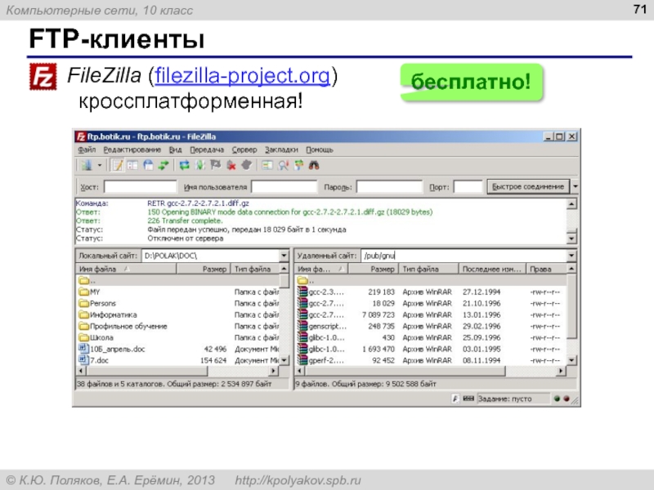Image resolution: width=654 pixels, height=490 pixels.
Task: Select the Школа folder icon
Action: coord(84,337)
